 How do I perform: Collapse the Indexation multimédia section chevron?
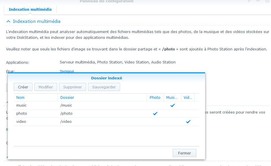(8, 22)
